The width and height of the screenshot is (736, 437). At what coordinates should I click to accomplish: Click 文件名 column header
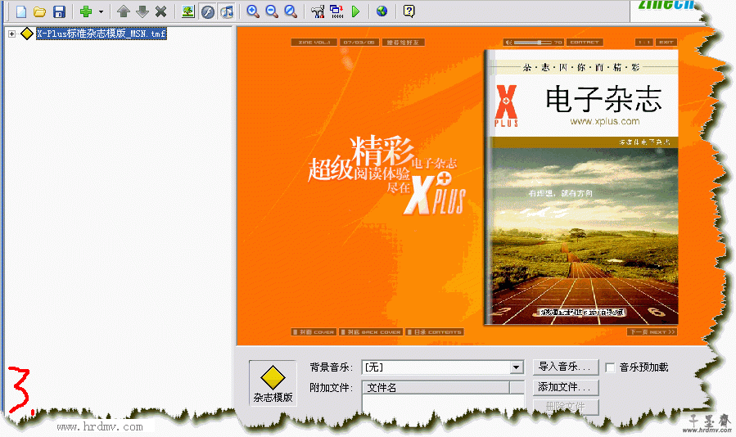coord(436,388)
